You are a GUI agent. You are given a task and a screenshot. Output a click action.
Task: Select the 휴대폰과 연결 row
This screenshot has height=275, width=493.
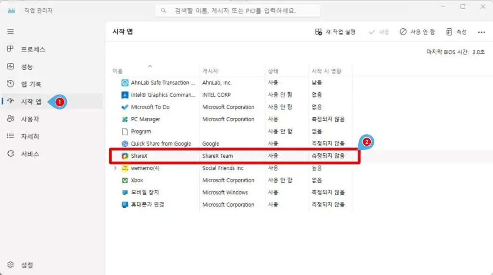[x=232, y=205]
